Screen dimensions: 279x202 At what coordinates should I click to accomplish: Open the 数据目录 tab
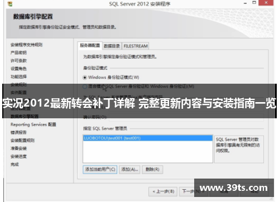[x=112, y=46]
